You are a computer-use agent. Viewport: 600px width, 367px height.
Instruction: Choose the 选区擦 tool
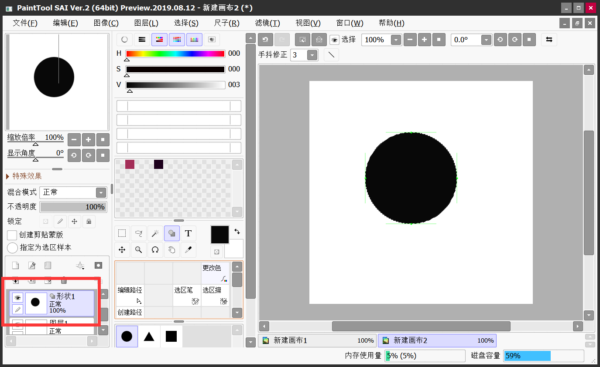click(215, 295)
